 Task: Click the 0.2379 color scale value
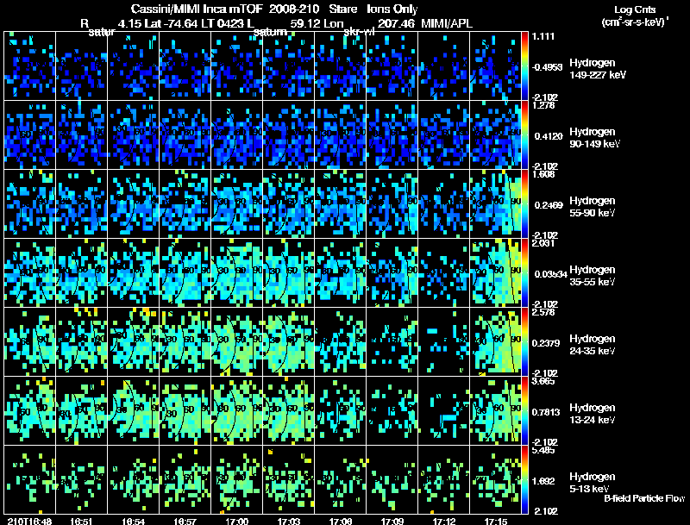[x=546, y=343]
